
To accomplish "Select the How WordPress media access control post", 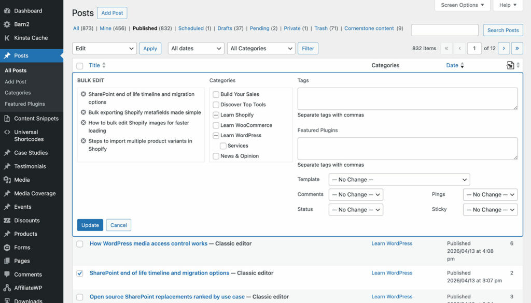I will 79,244.
